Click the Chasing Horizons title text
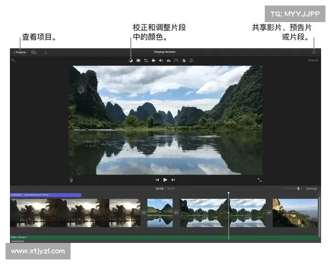 tap(164, 52)
